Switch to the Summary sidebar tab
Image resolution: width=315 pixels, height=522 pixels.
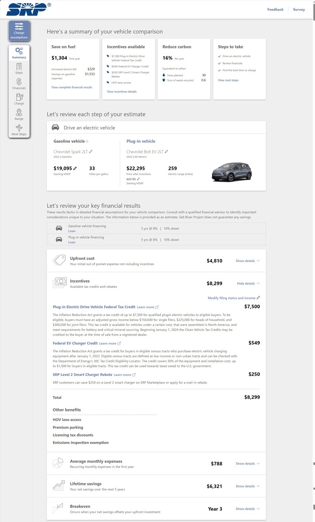point(19,53)
